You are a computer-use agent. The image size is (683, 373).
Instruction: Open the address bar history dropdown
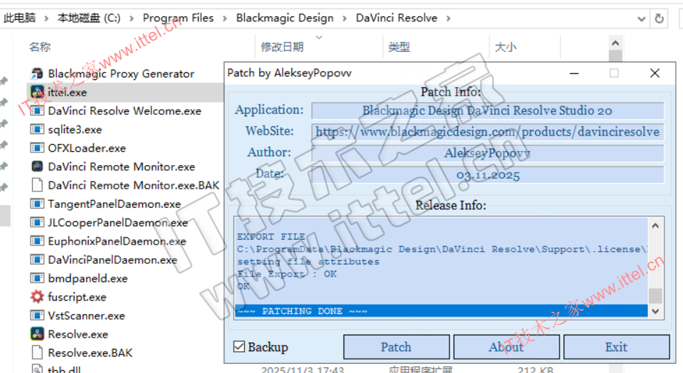641,18
